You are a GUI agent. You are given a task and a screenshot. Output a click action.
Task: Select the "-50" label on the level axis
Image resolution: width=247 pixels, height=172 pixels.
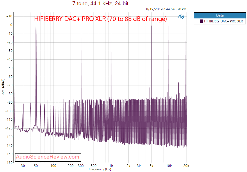tap(10, 68)
